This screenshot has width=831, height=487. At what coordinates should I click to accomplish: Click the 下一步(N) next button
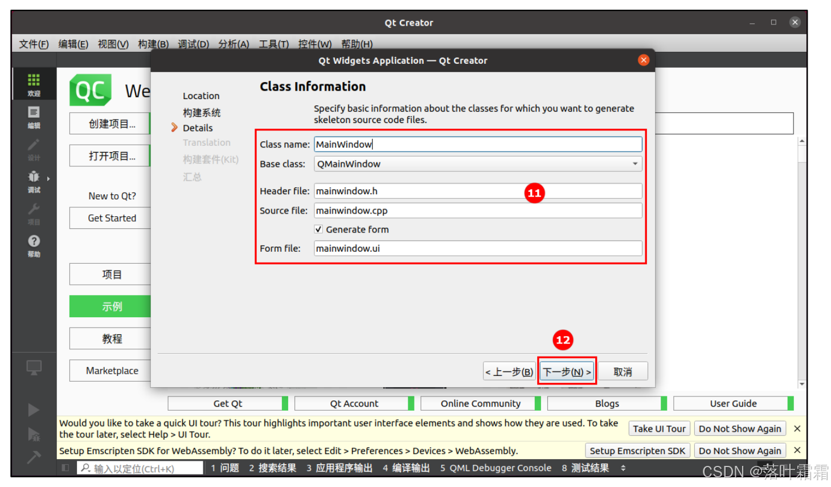pos(567,371)
